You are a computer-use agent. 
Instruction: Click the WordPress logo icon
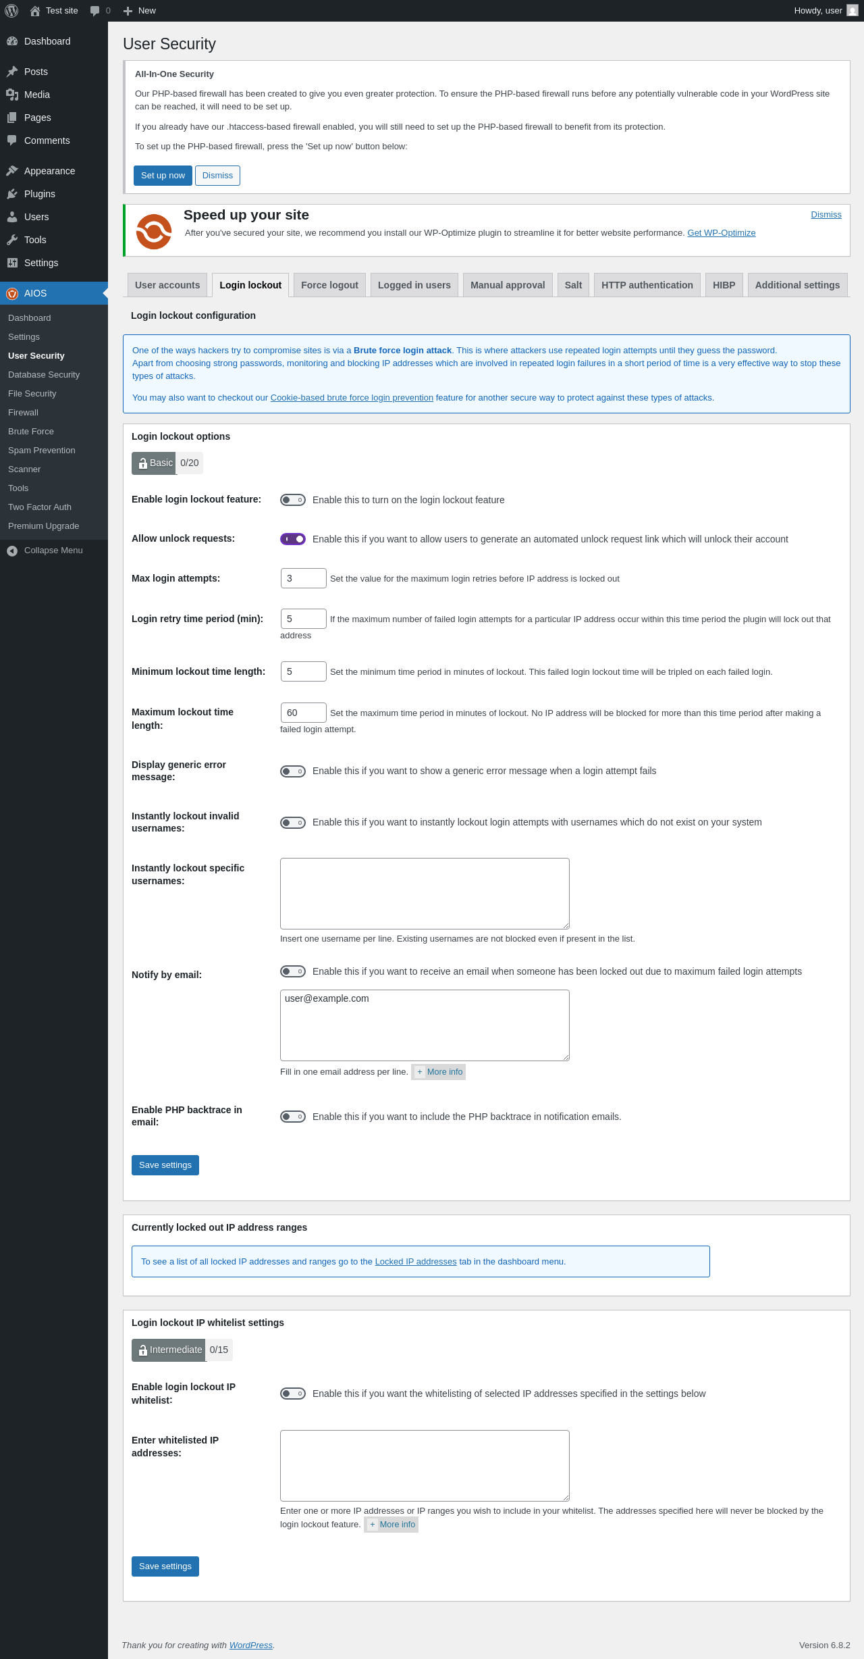pyautogui.click(x=11, y=11)
